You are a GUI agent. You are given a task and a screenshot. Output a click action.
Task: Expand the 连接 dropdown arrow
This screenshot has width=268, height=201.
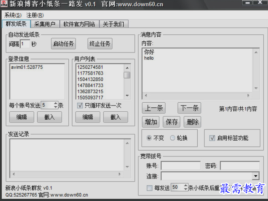256,176
